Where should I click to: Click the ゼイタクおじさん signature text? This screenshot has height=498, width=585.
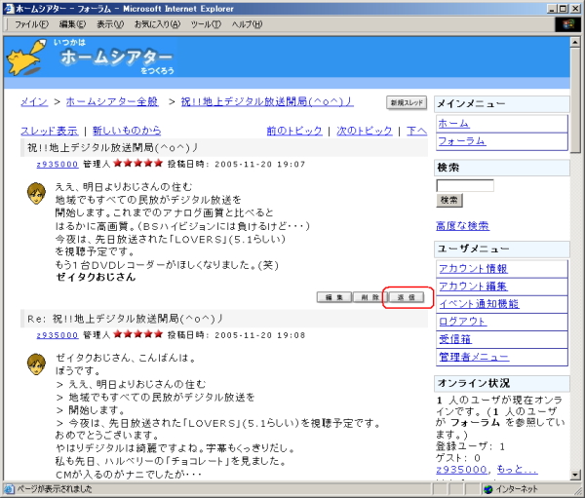click(96, 277)
